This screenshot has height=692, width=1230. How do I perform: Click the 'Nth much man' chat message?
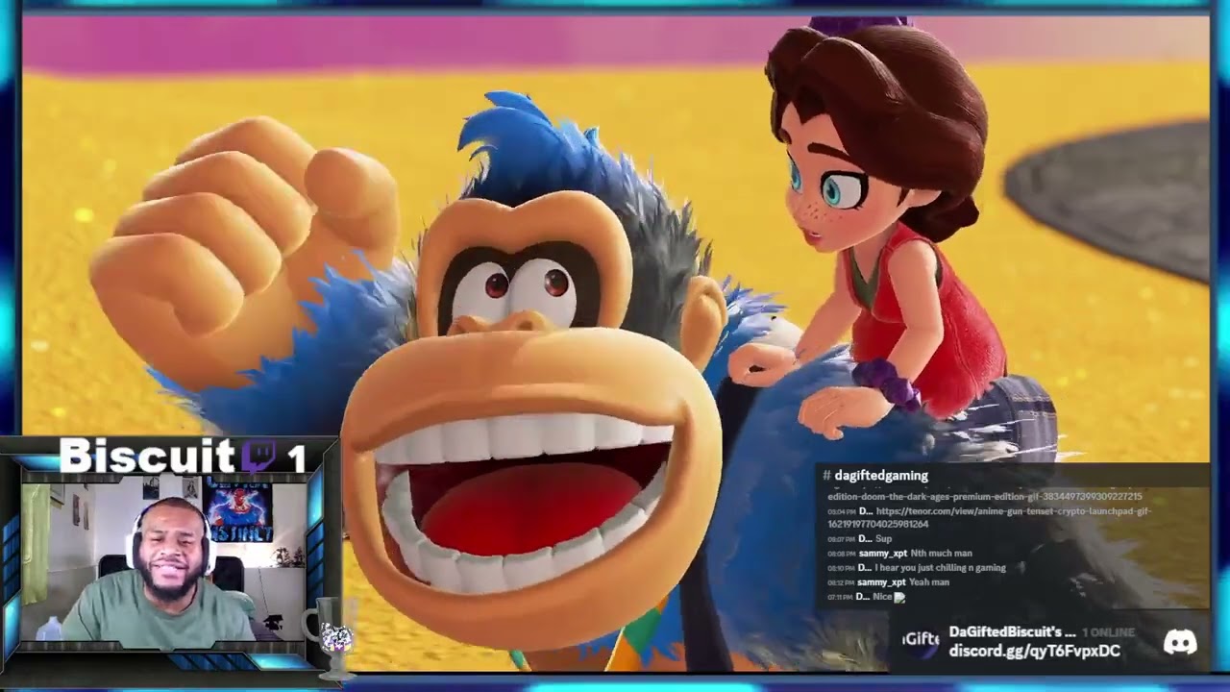click(x=941, y=554)
